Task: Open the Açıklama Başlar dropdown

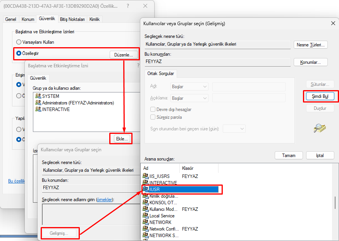Action: pos(189,98)
